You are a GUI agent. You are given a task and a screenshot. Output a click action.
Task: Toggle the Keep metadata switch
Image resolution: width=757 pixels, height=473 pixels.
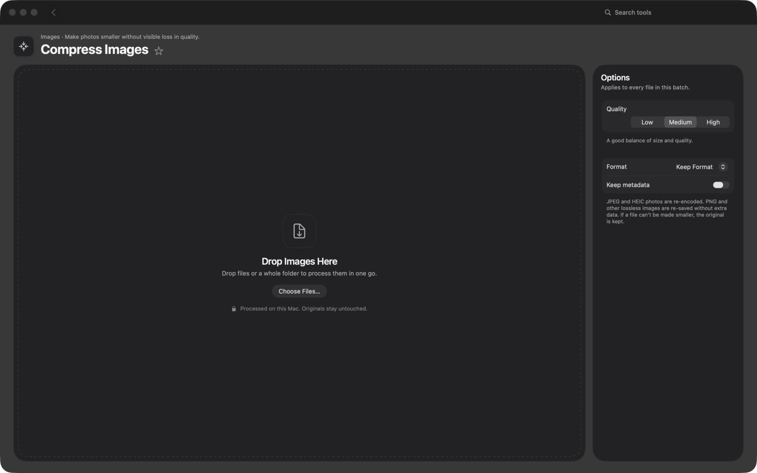[721, 185]
